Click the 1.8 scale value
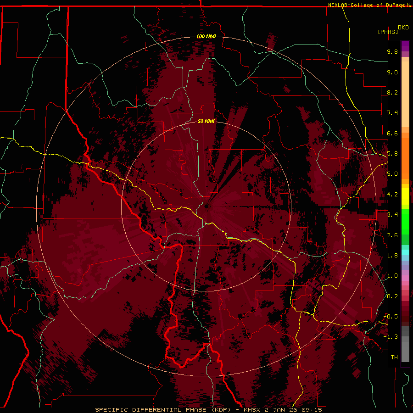Viewport: 413px width, 413px height. [392, 256]
